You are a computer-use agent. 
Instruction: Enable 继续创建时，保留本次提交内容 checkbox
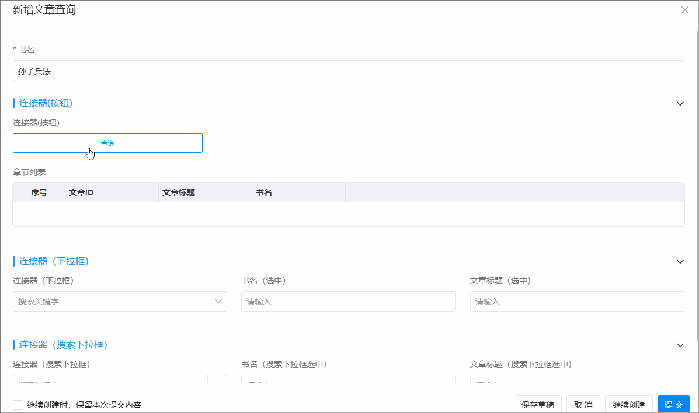(18, 405)
